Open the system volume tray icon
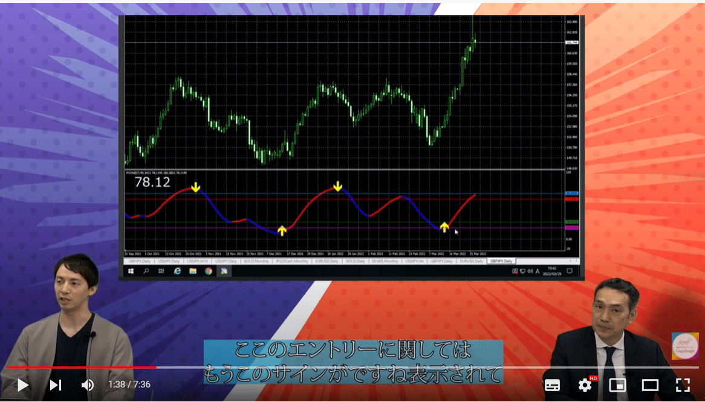This screenshot has height=402, width=705. tap(530, 271)
